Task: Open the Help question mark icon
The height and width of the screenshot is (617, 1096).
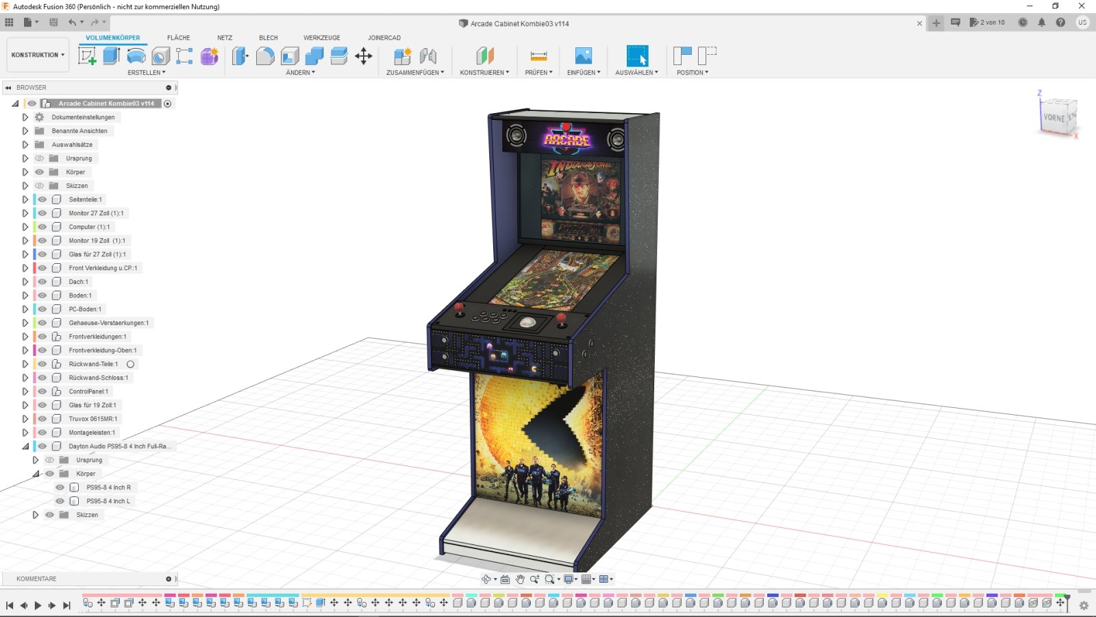Action: point(1060,23)
